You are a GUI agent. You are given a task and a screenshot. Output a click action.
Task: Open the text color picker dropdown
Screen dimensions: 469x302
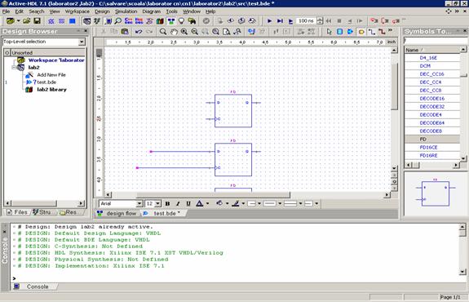(207, 204)
